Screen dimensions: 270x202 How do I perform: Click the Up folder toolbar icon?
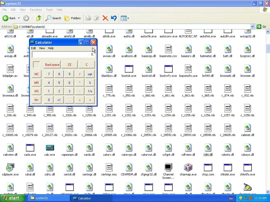[x=39, y=18]
